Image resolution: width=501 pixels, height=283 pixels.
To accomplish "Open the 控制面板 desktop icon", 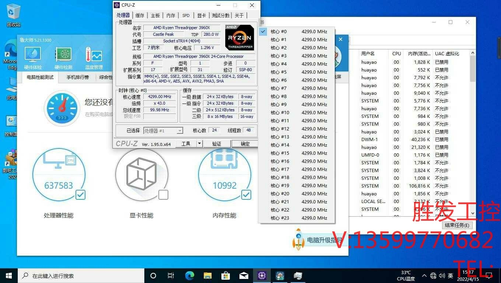I will coord(11,125).
